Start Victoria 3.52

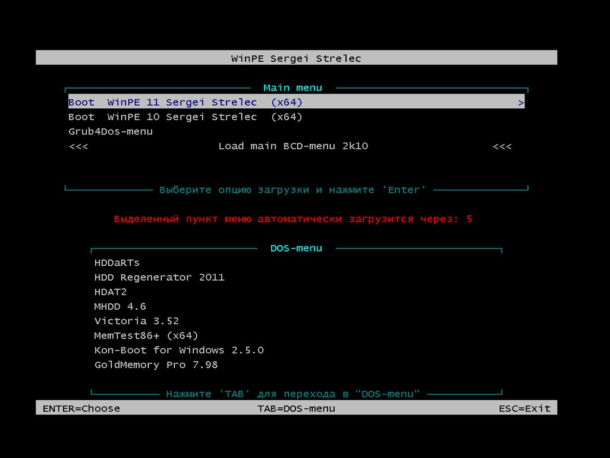(137, 321)
